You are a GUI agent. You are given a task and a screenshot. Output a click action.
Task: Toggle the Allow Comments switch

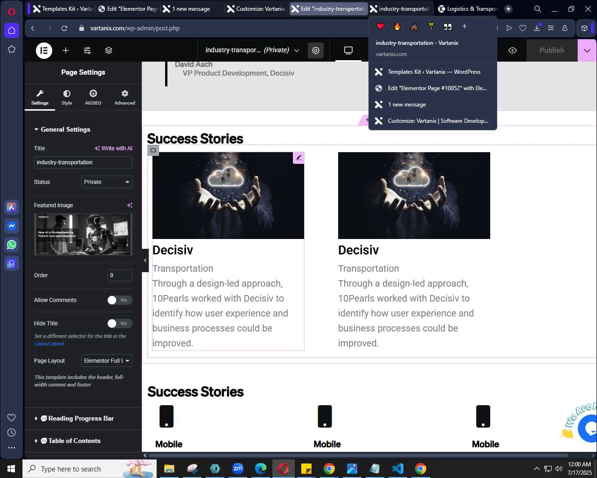tap(120, 300)
